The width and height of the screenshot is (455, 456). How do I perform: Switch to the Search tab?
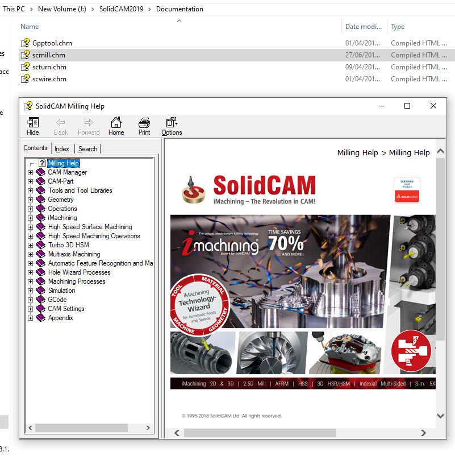click(87, 149)
